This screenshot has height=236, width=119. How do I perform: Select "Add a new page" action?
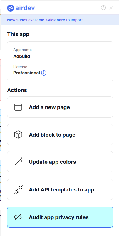pyautogui.click(x=60, y=107)
